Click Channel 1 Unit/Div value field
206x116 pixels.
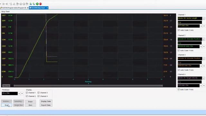click(x=189, y=26)
